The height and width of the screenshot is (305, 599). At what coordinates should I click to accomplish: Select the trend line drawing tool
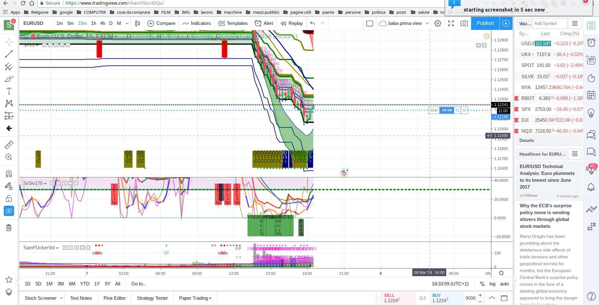click(x=9, y=54)
